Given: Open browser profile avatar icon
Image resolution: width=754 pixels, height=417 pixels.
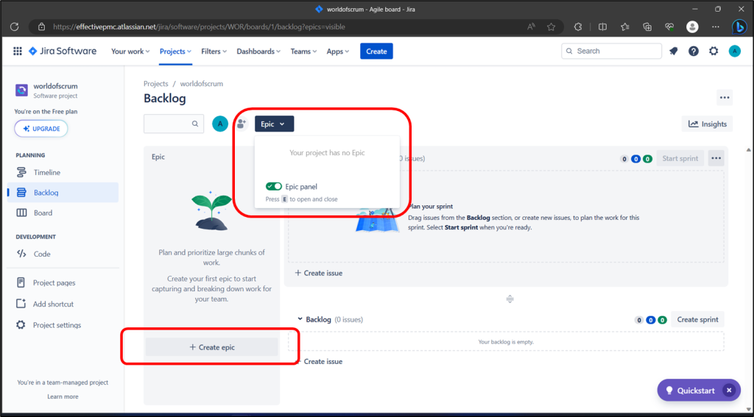Looking at the screenshot, I should (692, 27).
